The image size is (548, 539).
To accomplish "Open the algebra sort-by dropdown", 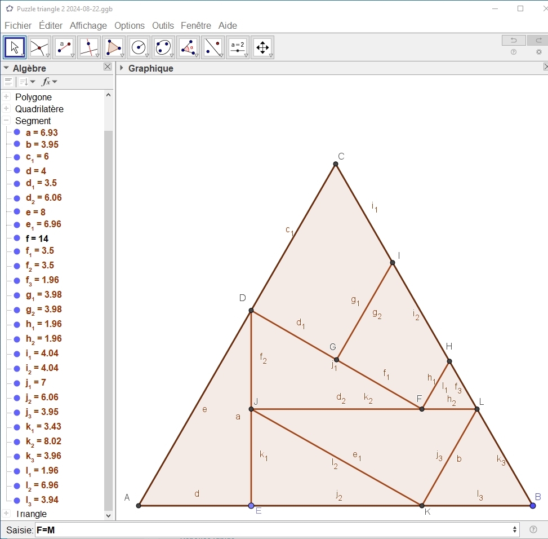I will pos(27,82).
